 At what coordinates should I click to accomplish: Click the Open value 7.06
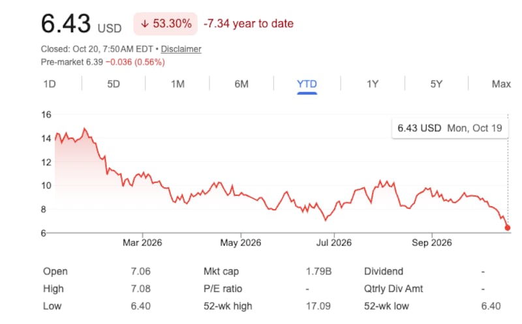click(140, 271)
